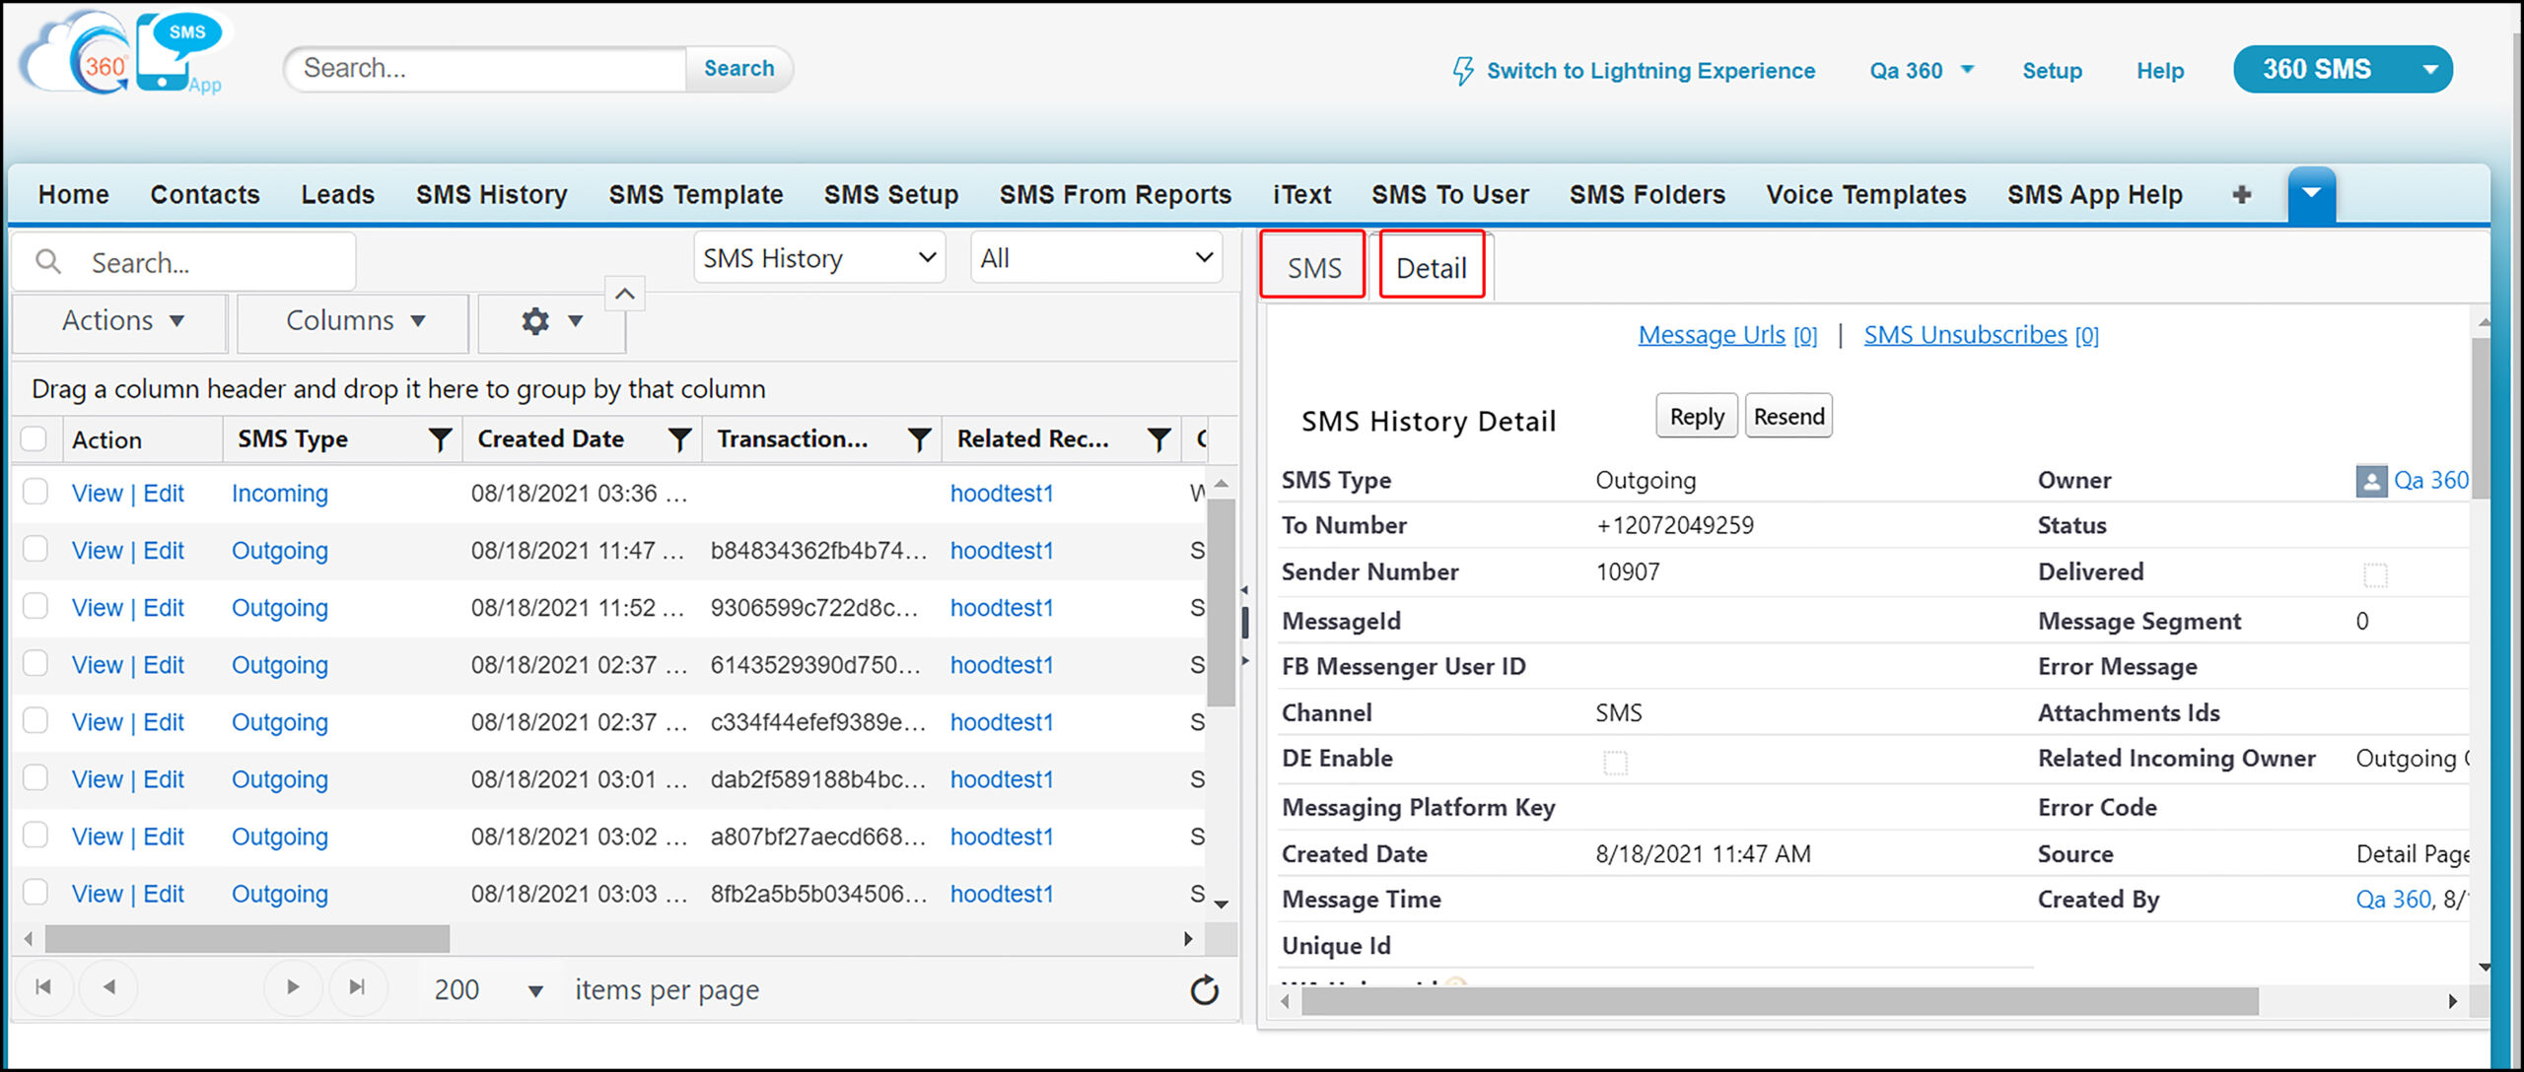
Task: Collapse the grid toolbar with up chevron
Action: 625,294
